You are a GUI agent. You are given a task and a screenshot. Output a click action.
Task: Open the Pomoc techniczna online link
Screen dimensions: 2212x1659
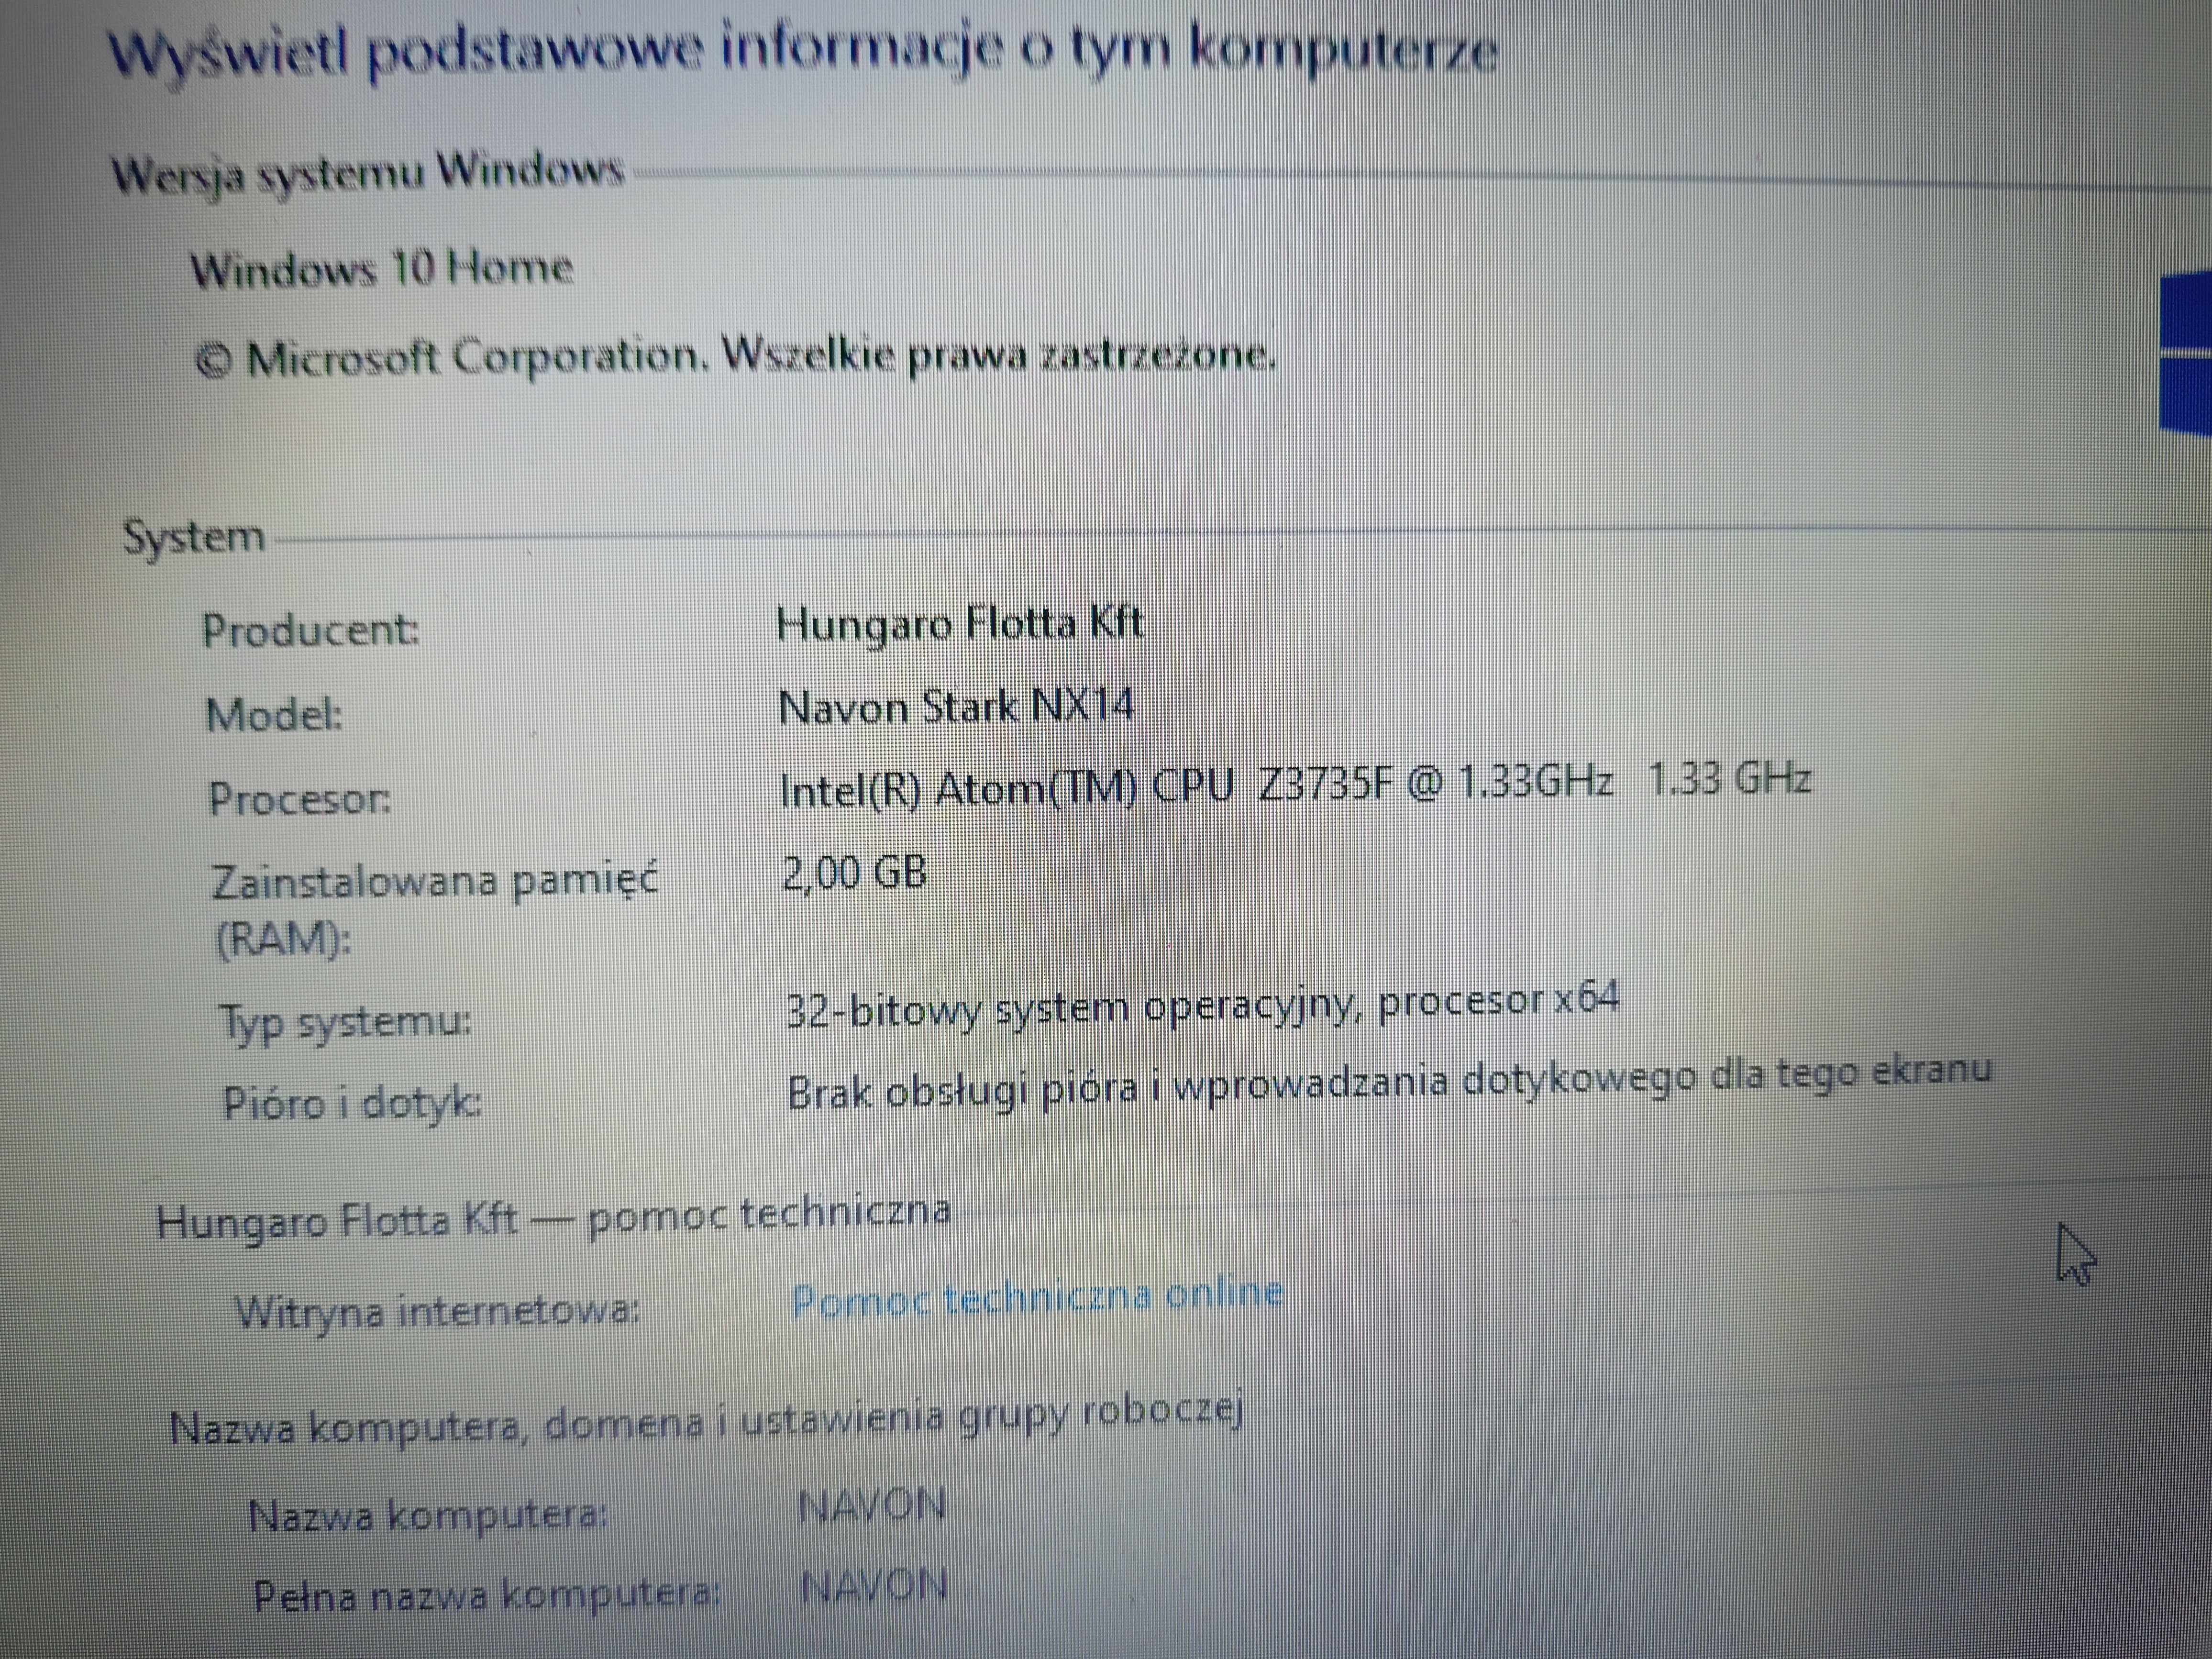click(1037, 1297)
